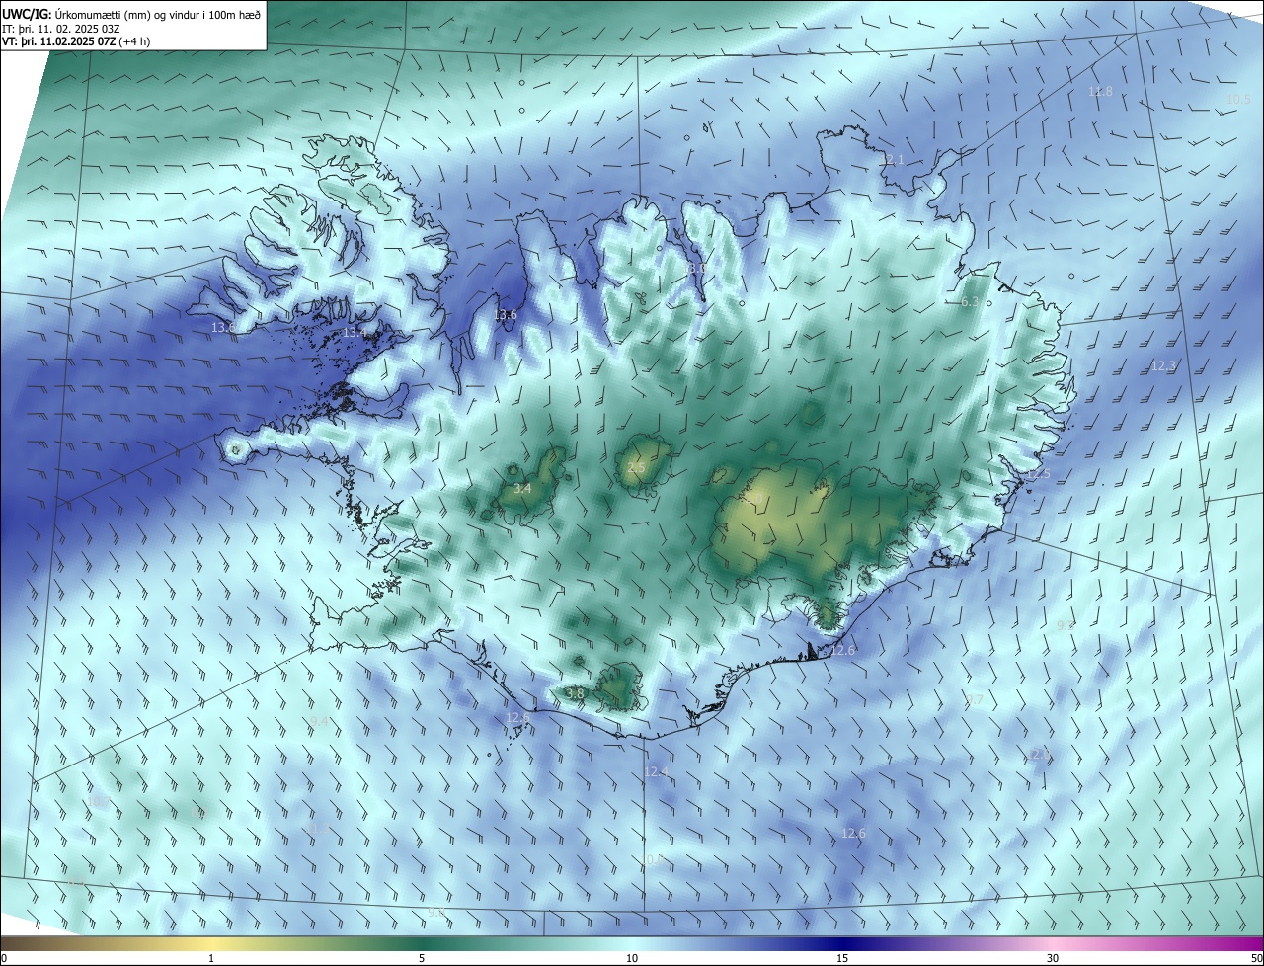Click the "12.4" value label on the map
The width and height of the screenshot is (1264, 966).
(656, 772)
